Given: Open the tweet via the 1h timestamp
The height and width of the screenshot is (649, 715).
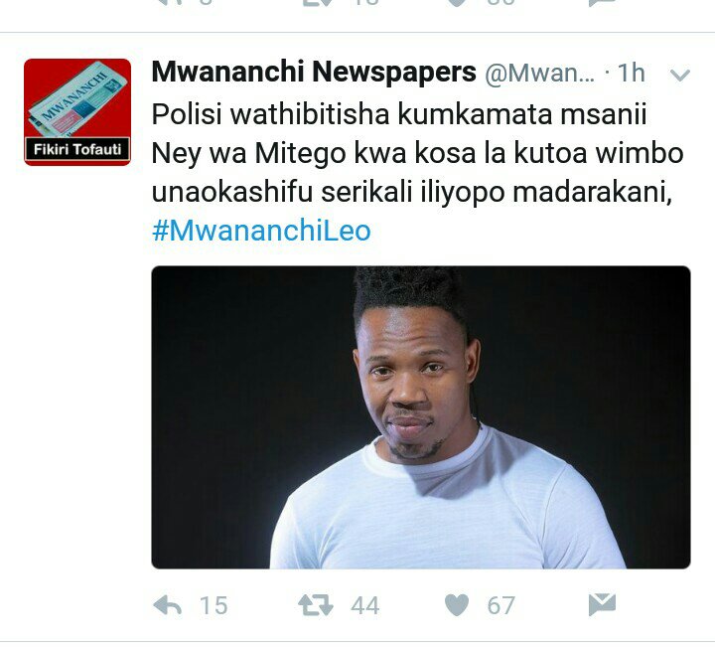Looking at the screenshot, I should tap(632, 73).
